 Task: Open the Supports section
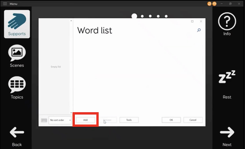(17, 24)
